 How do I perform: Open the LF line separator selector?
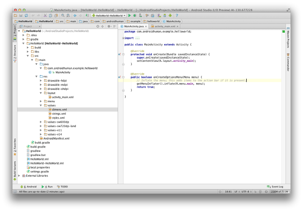(237, 192)
